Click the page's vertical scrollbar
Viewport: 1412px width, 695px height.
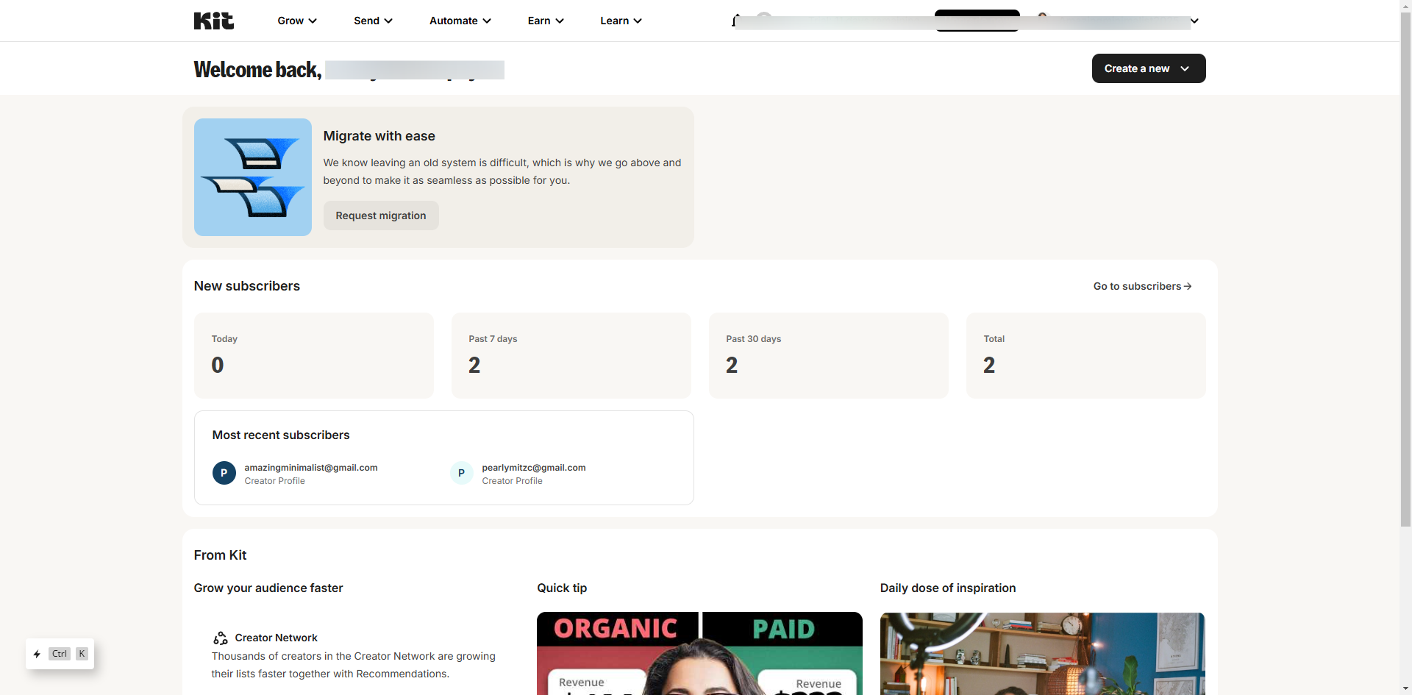point(1406,269)
